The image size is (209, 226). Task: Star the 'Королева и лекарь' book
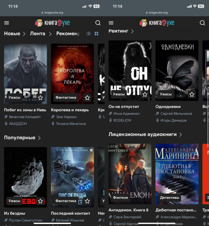pos(87,98)
